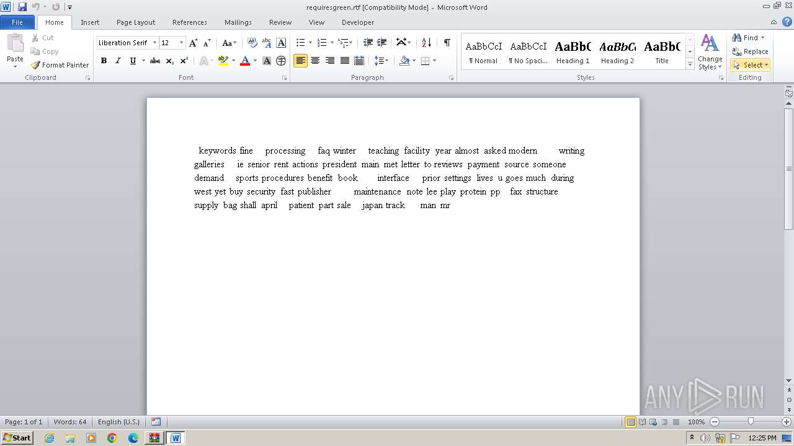Open the Underline style dropdown arrow
The width and height of the screenshot is (794, 446).
[143, 61]
